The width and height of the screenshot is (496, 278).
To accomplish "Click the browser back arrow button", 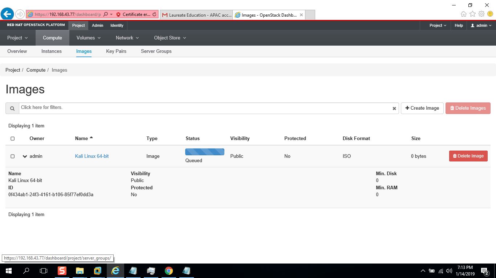I will [x=7, y=14].
